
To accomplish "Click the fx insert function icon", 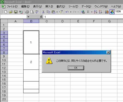I will point(41,17).
